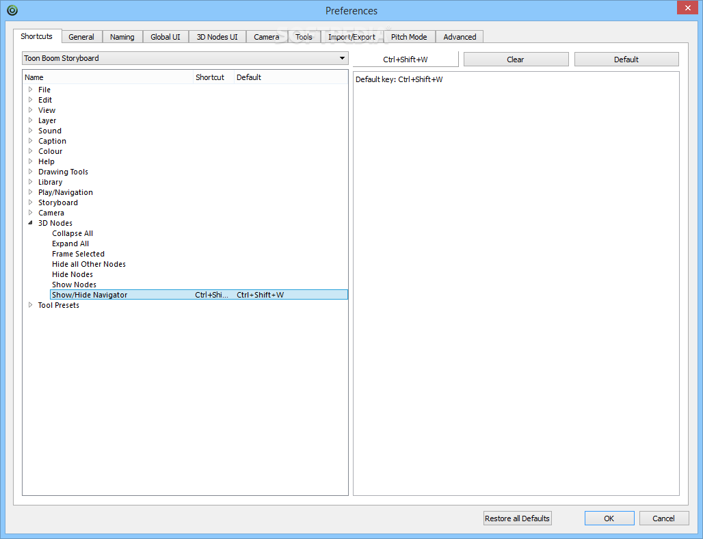Expand the File category arrow
Viewport: 703px width, 539px height.
[31, 90]
